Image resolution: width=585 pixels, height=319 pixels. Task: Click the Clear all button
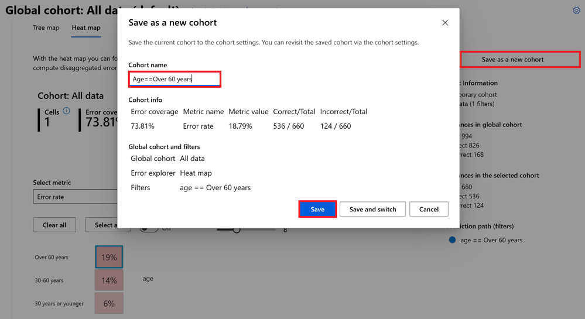pos(54,225)
